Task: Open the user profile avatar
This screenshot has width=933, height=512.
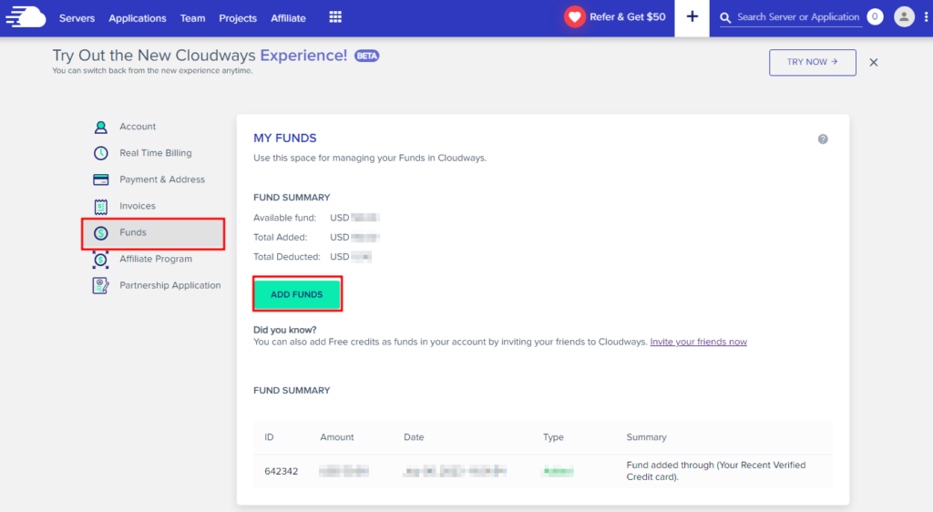Action: coord(904,17)
